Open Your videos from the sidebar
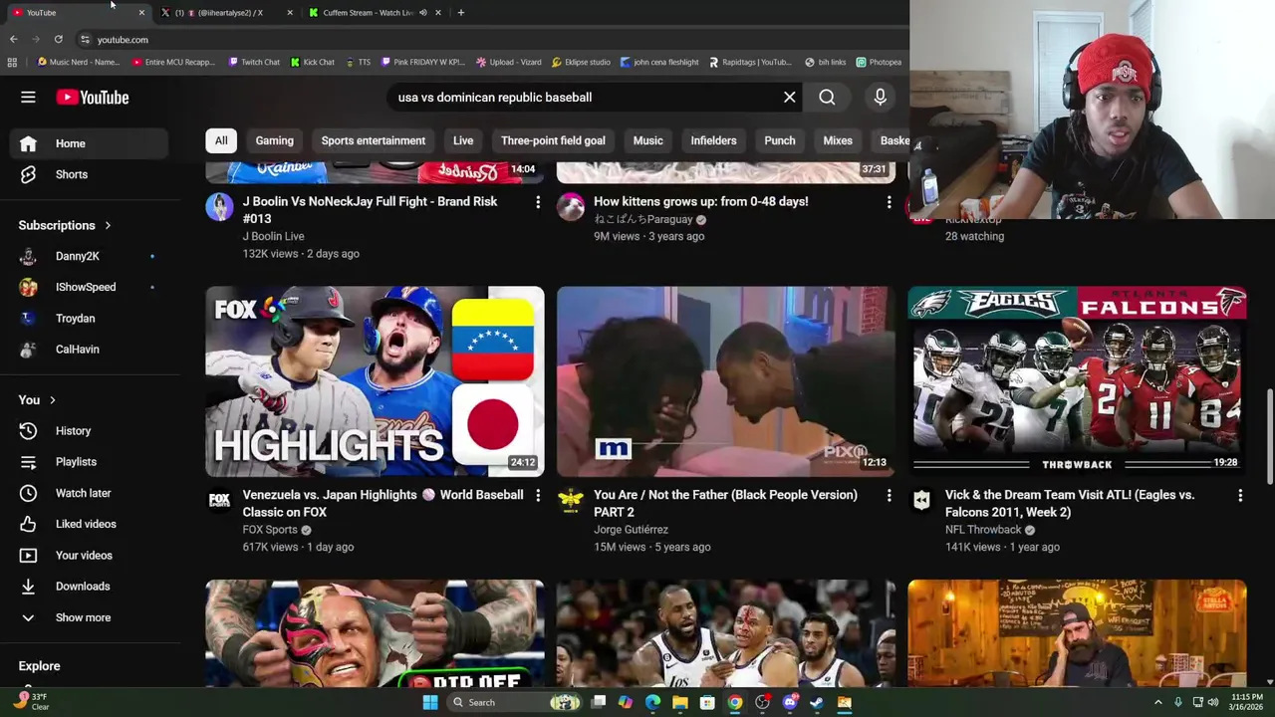 point(90,556)
